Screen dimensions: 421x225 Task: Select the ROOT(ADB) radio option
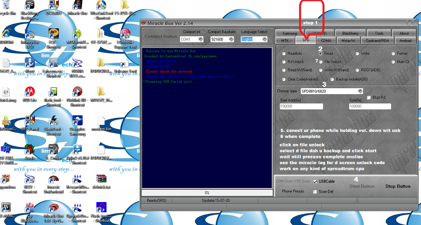click(357, 70)
